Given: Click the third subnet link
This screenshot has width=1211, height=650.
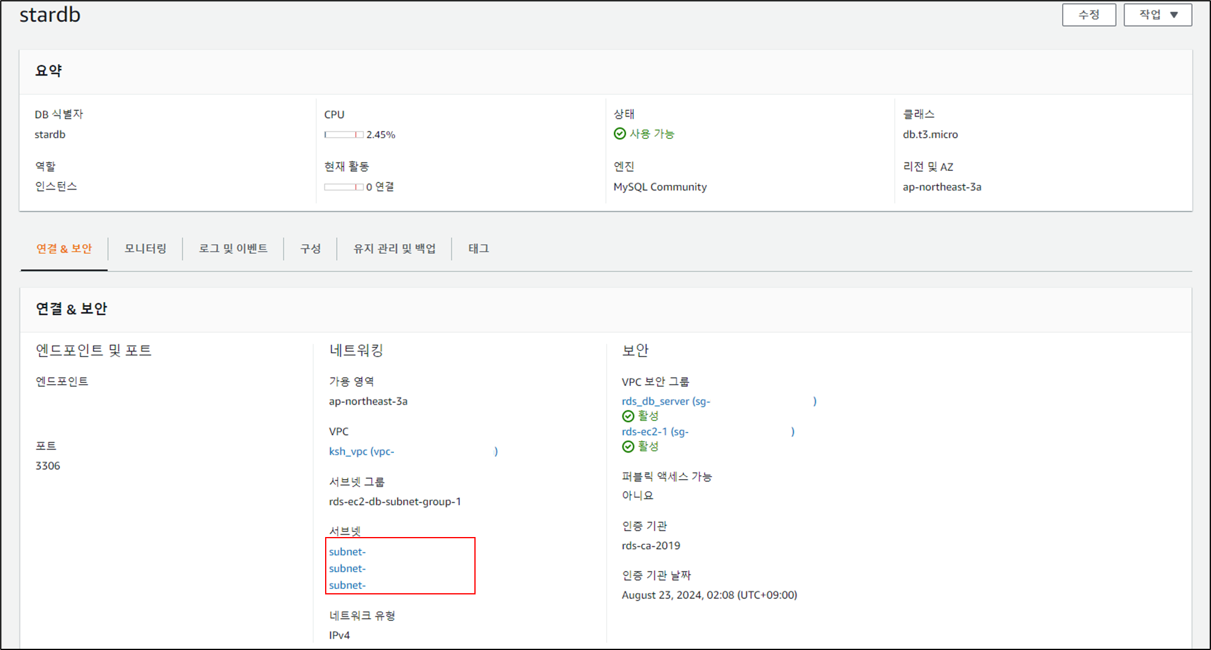Looking at the screenshot, I should coord(347,585).
